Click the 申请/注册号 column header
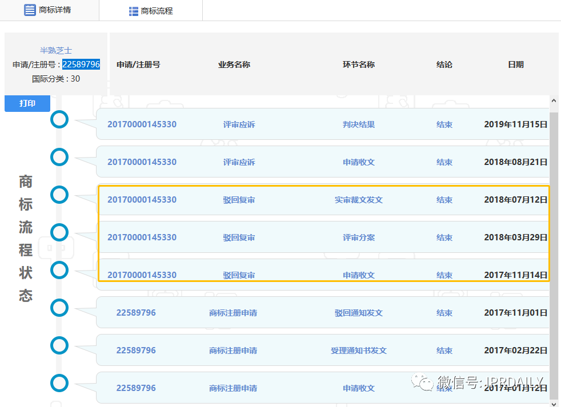 pyautogui.click(x=138, y=65)
